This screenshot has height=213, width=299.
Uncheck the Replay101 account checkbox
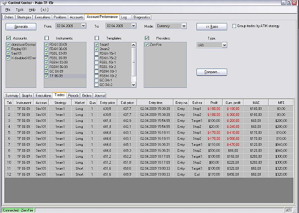(9, 49)
